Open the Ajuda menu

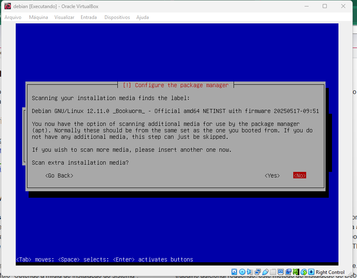pyautogui.click(x=142, y=17)
